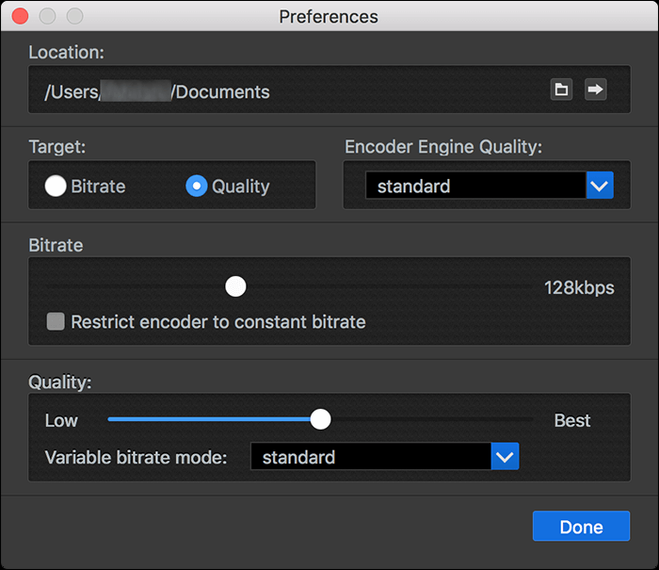Select the Quality target radio button
The width and height of the screenshot is (659, 570).
196,187
